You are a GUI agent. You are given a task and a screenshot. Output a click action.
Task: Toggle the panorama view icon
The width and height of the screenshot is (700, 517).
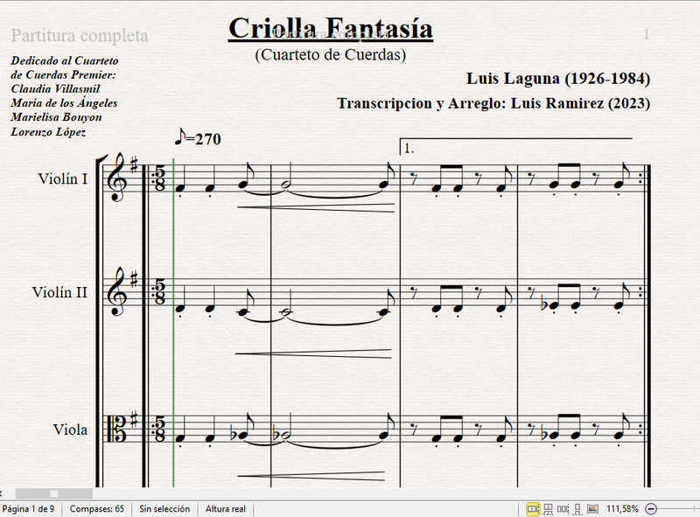(x=592, y=509)
